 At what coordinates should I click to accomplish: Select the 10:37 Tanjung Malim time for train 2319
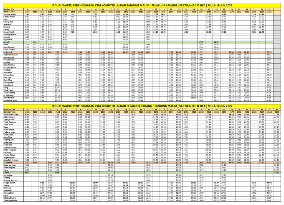point(118,14)
